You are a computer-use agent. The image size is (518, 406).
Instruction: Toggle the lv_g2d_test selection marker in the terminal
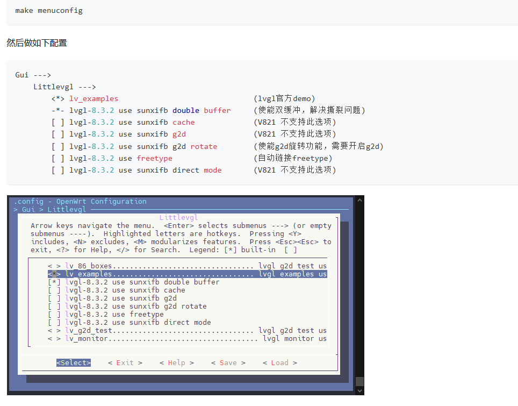click(x=54, y=331)
